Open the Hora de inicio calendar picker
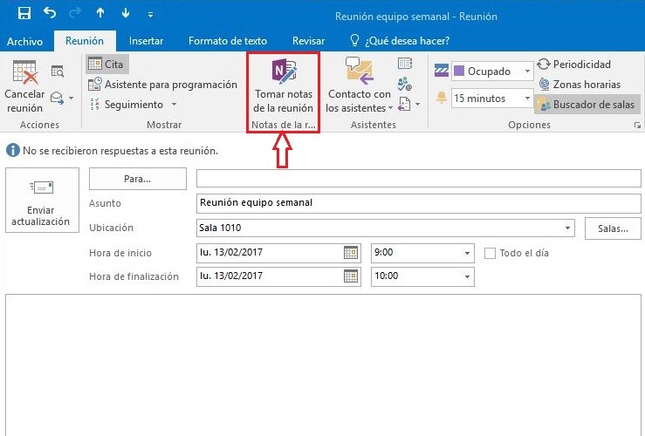 [351, 252]
